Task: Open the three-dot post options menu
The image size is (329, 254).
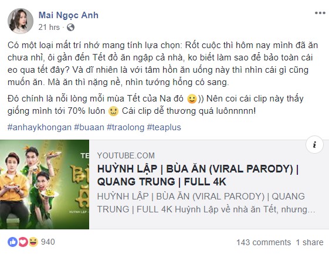Action: pos(320,13)
